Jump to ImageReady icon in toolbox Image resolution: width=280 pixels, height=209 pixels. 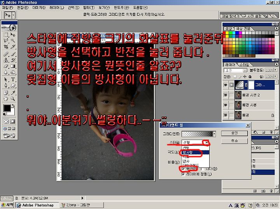[x=9, y=136]
